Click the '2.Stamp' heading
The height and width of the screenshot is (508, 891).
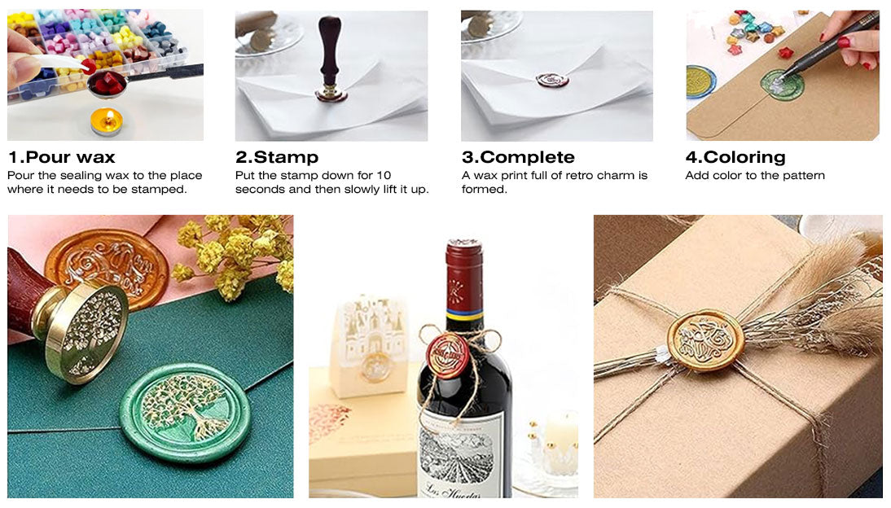pyautogui.click(x=277, y=157)
